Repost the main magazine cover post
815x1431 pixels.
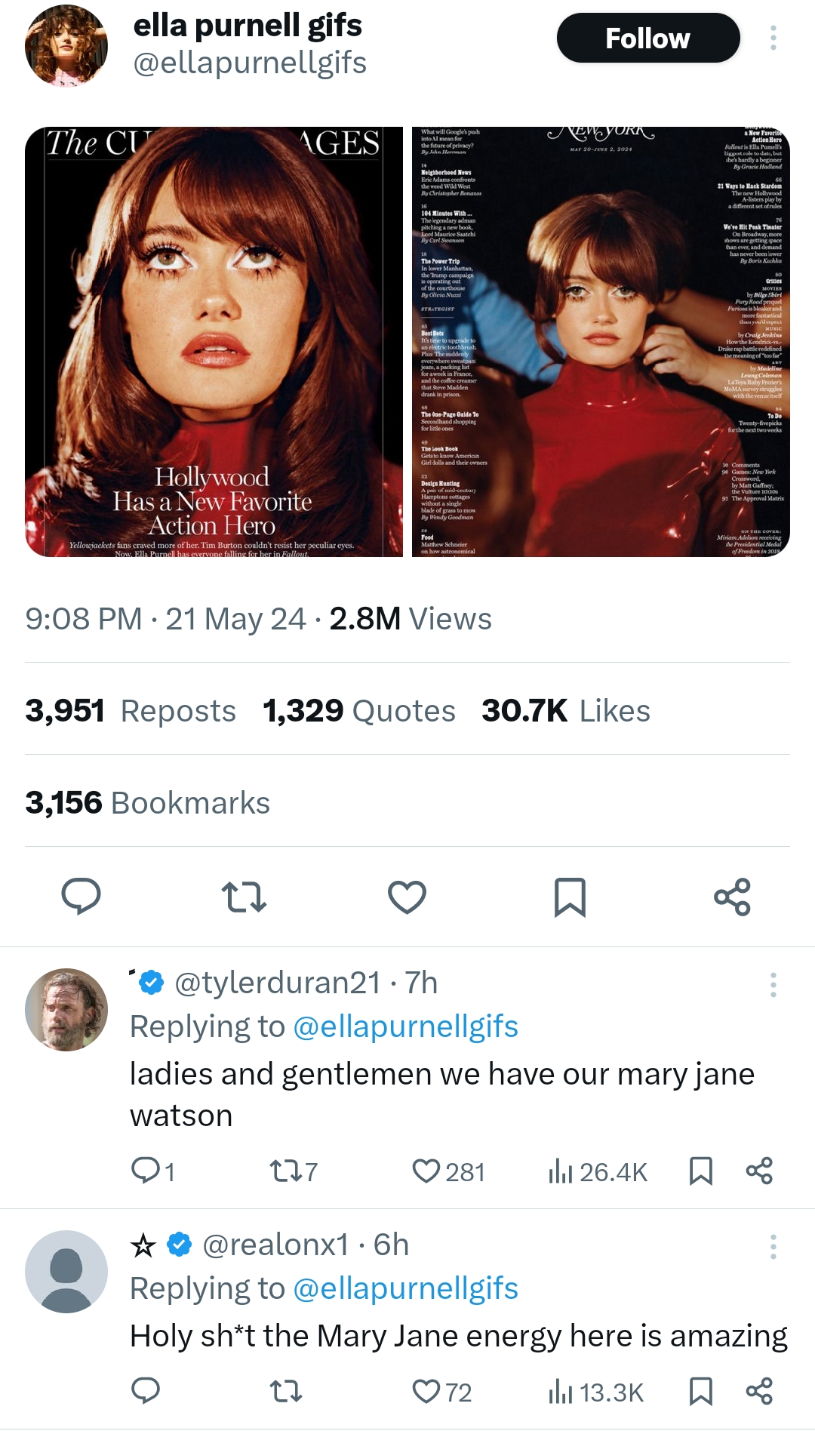click(x=244, y=897)
